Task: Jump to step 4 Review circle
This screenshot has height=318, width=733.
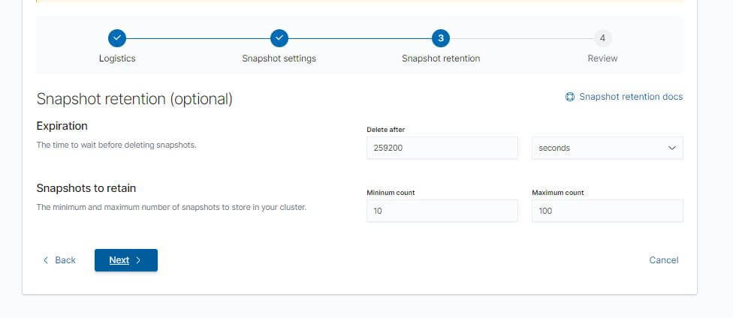Action: coord(602,38)
